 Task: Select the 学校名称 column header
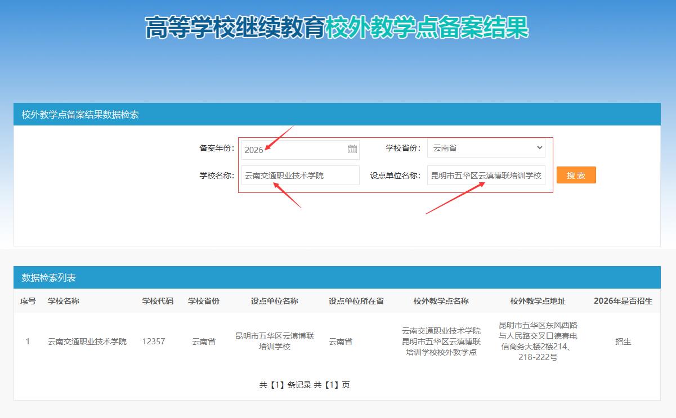click(x=64, y=301)
